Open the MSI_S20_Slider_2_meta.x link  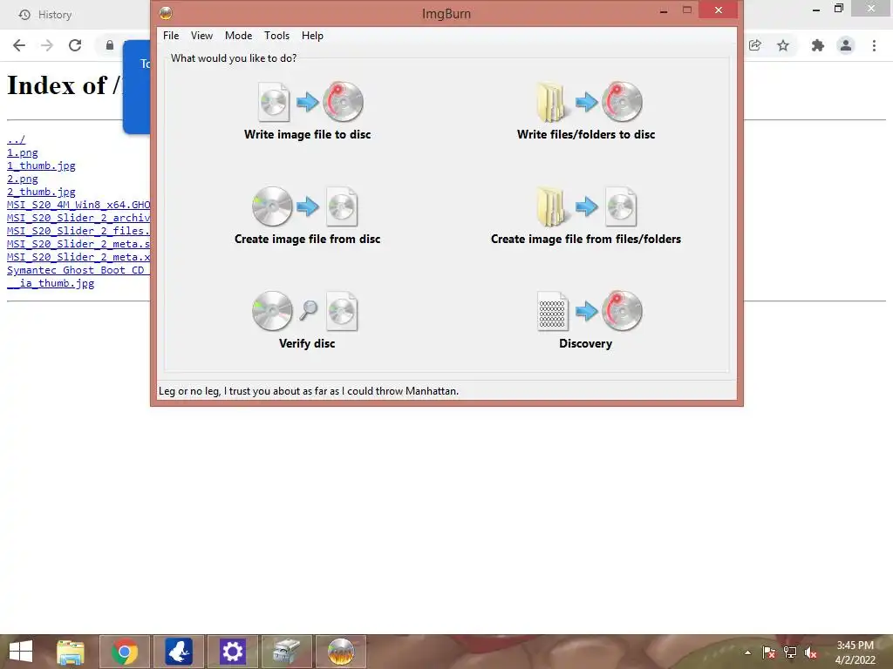[x=78, y=257]
